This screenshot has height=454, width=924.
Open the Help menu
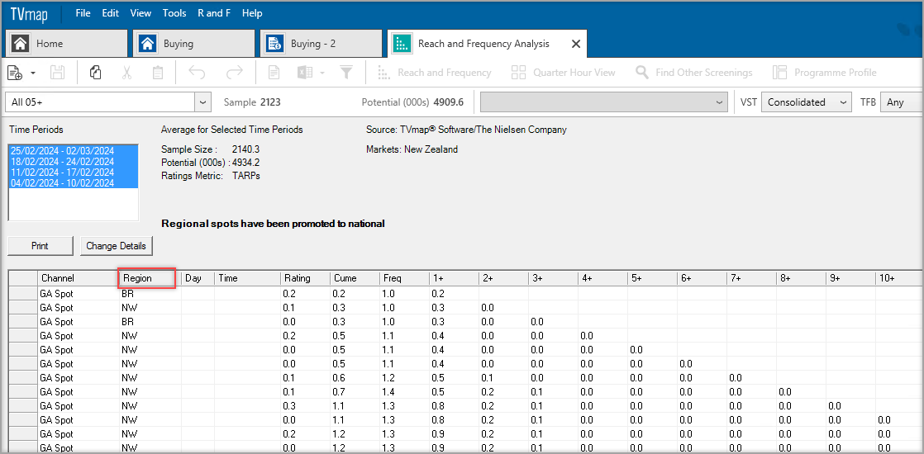coord(252,13)
